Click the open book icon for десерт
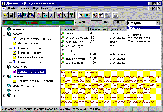 [x=9, y=34]
